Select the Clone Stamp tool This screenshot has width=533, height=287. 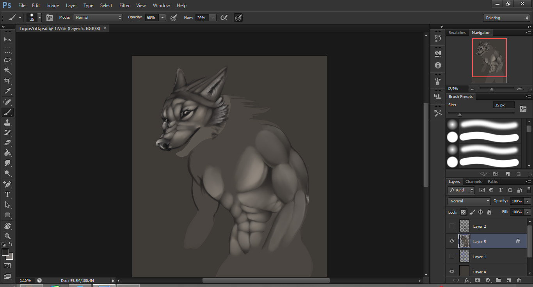click(x=7, y=122)
